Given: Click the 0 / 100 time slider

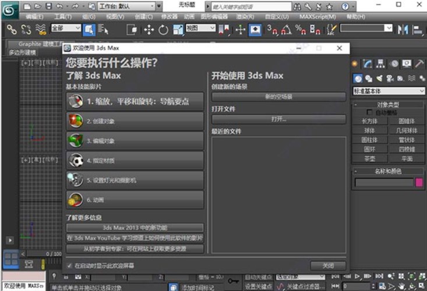Looking at the screenshot, I should (44, 254).
